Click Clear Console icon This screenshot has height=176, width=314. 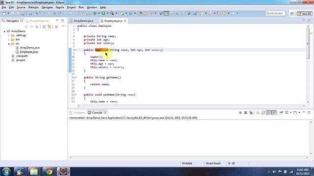click(x=258, y=113)
